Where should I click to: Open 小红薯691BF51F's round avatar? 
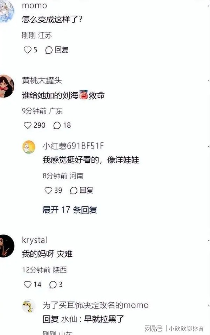point(29,147)
